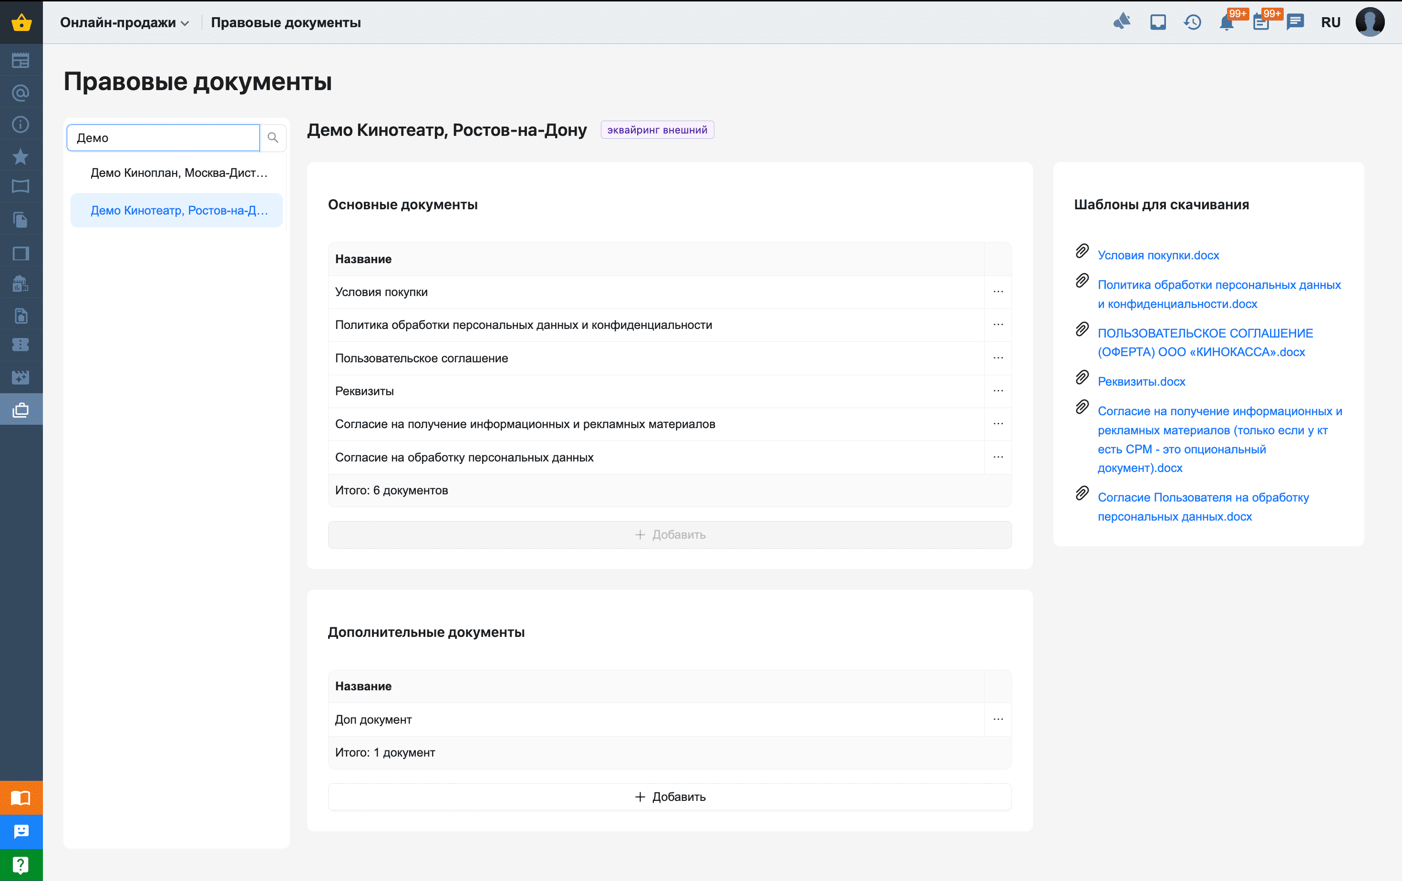Select Демо Киноплан, Москва-Дист… in list

tap(179, 173)
